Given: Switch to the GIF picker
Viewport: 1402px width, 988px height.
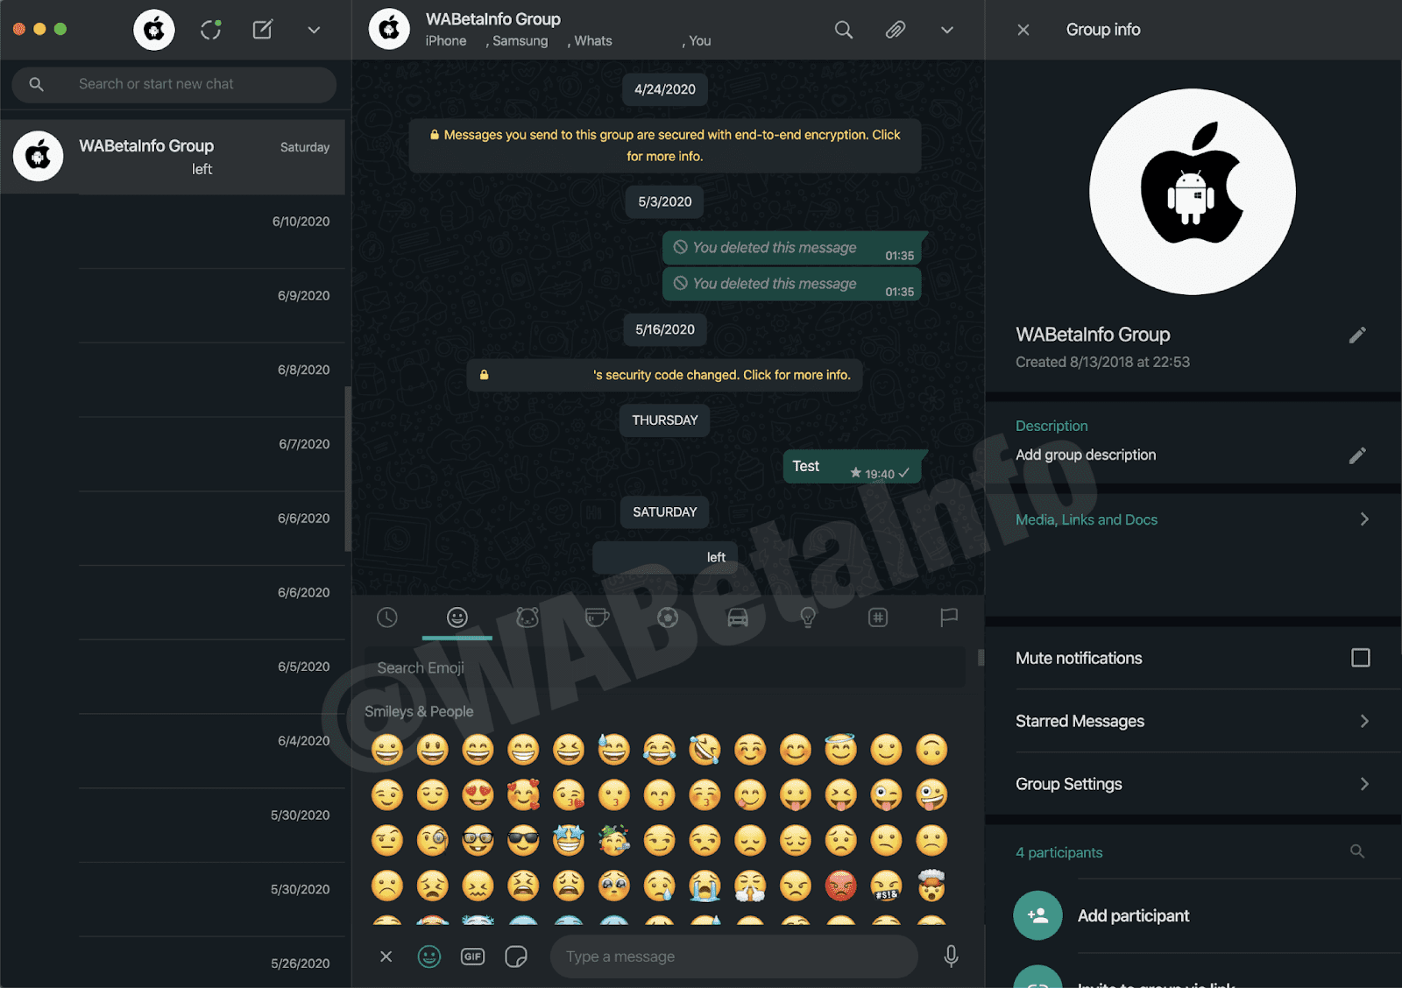Looking at the screenshot, I should point(473,956).
